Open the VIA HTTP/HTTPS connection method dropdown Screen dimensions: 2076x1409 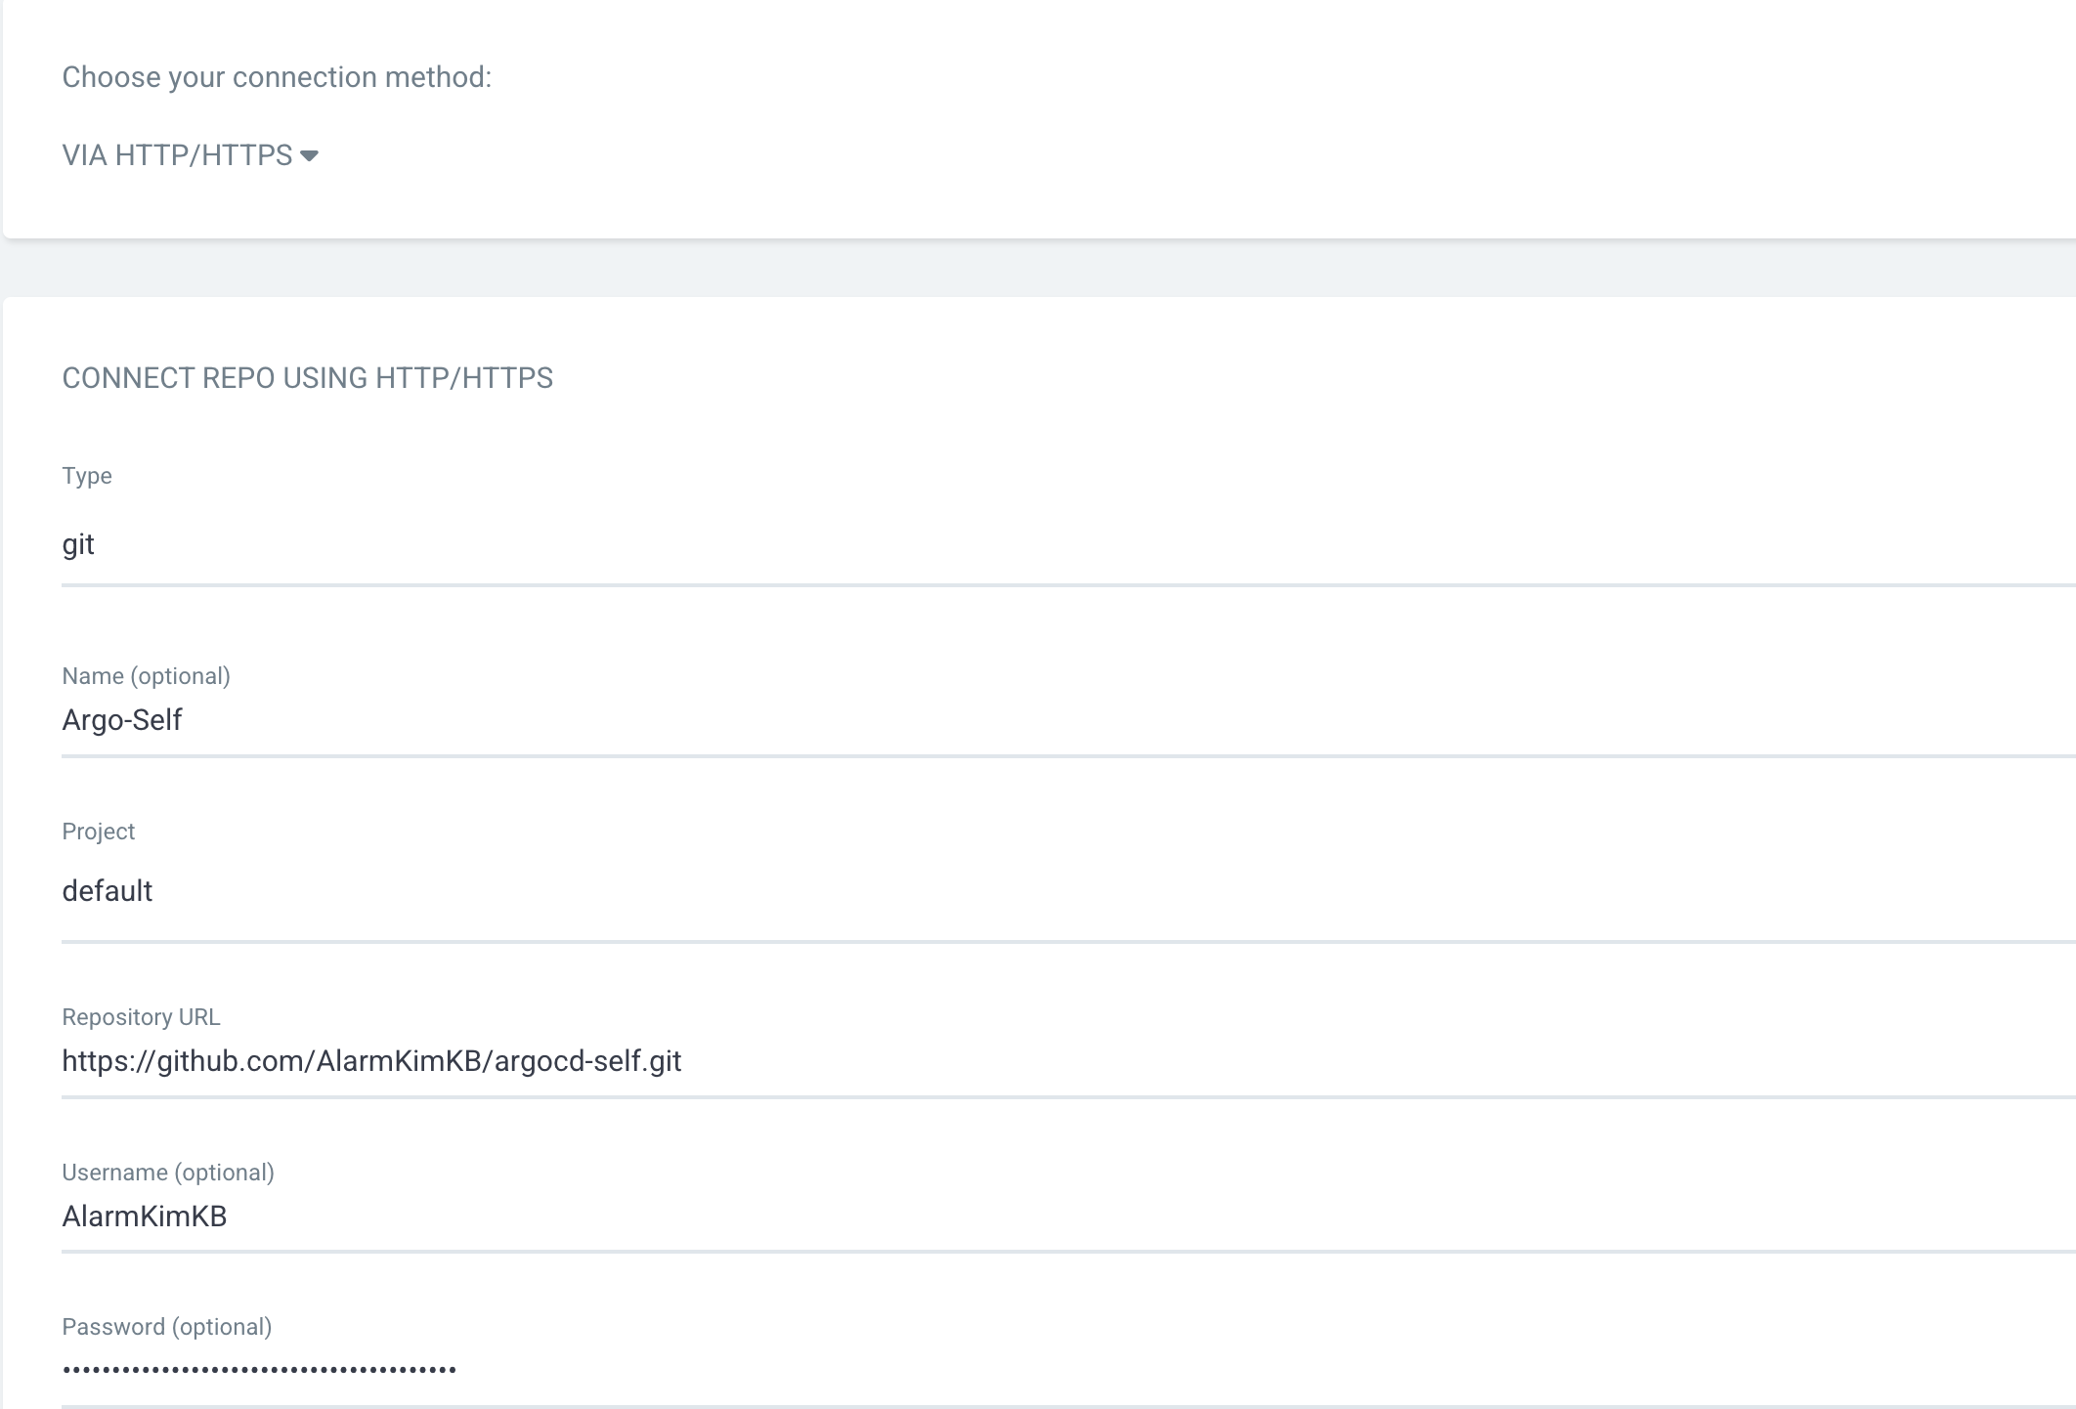(178, 155)
